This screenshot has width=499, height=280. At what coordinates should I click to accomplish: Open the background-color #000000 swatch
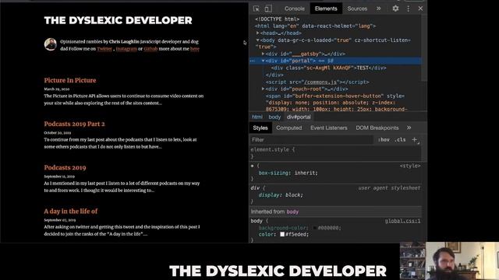pyautogui.click(x=314, y=228)
